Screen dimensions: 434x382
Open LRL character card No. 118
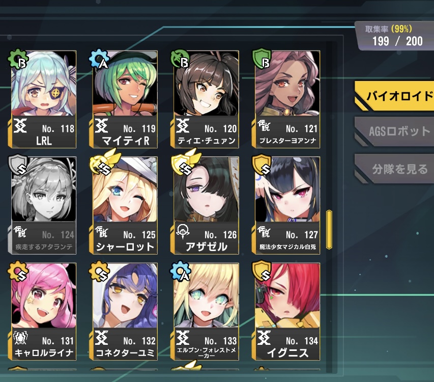[x=43, y=99]
